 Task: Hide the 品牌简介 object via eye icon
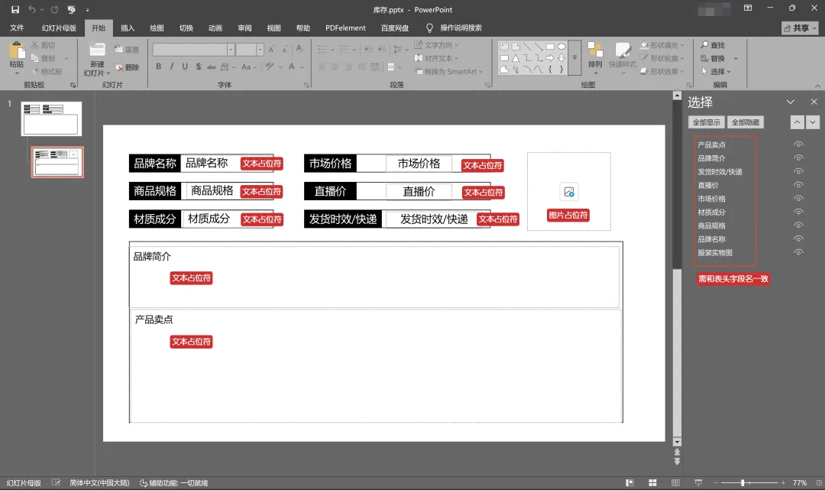[798, 158]
